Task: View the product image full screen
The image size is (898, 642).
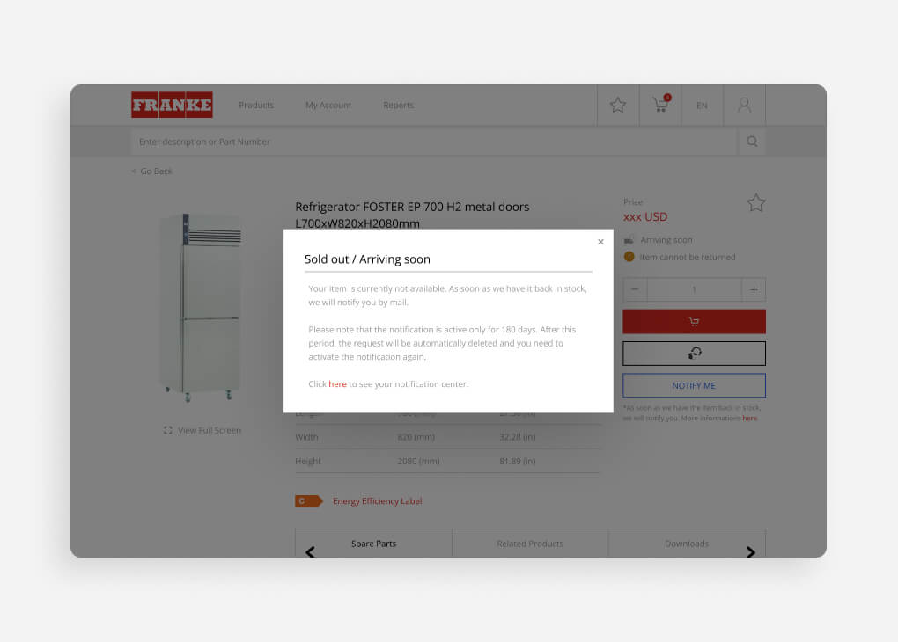Action: click(202, 430)
